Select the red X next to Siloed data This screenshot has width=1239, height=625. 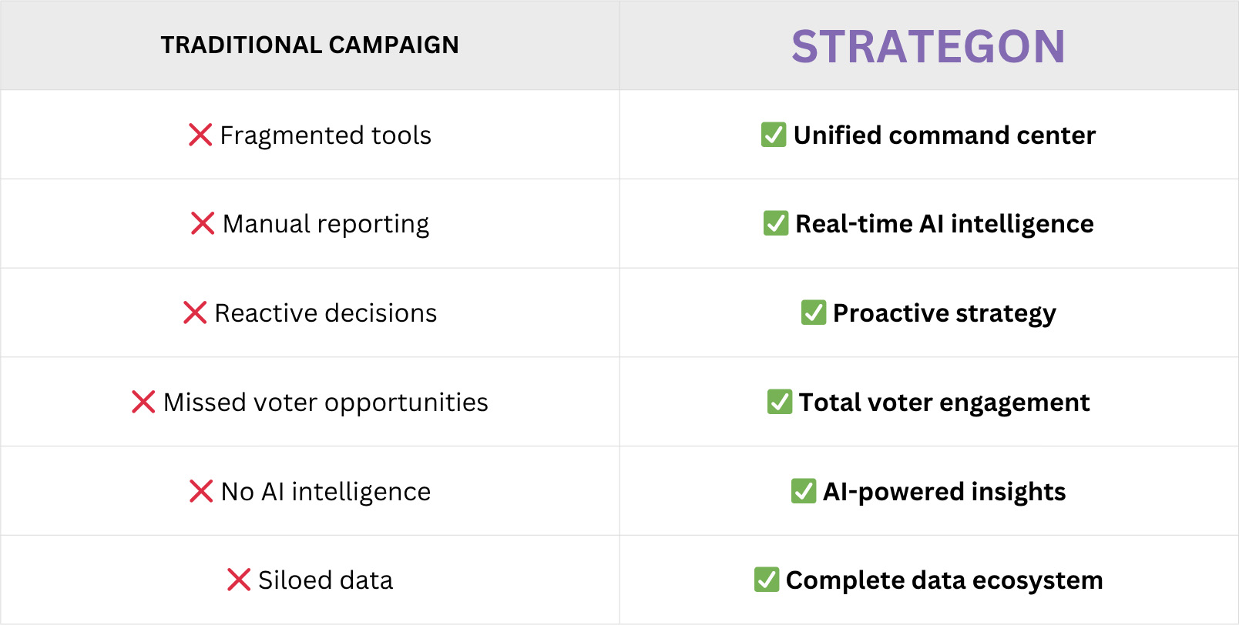239,580
